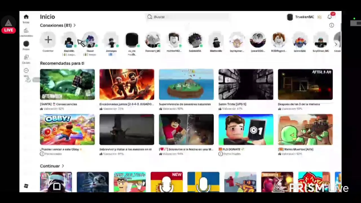Open MatteoMc friend avatar
The image size is (361, 203).
(x=216, y=40)
